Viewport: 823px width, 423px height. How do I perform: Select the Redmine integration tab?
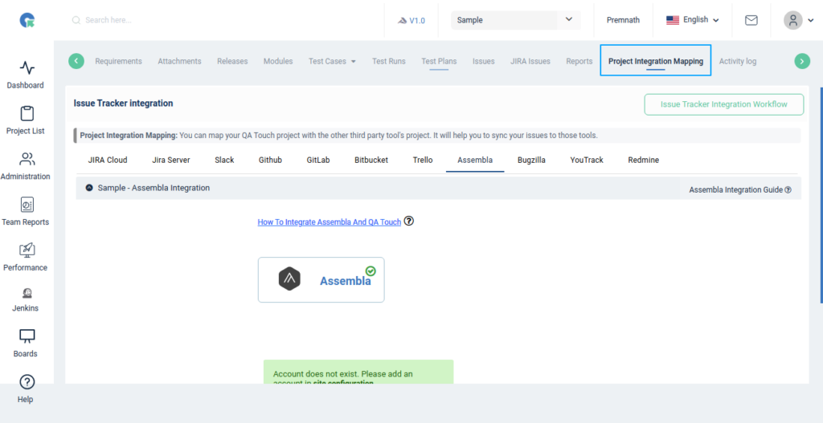(644, 160)
